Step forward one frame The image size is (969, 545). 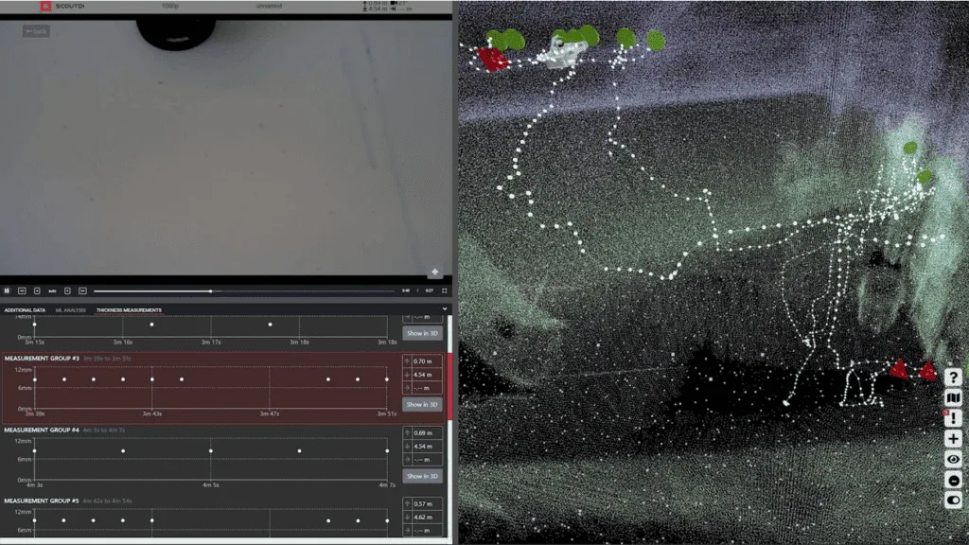click(67, 291)
